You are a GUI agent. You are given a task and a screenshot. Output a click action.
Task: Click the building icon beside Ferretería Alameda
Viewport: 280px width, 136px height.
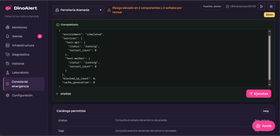pyautogui.click(x=57, y=10)
